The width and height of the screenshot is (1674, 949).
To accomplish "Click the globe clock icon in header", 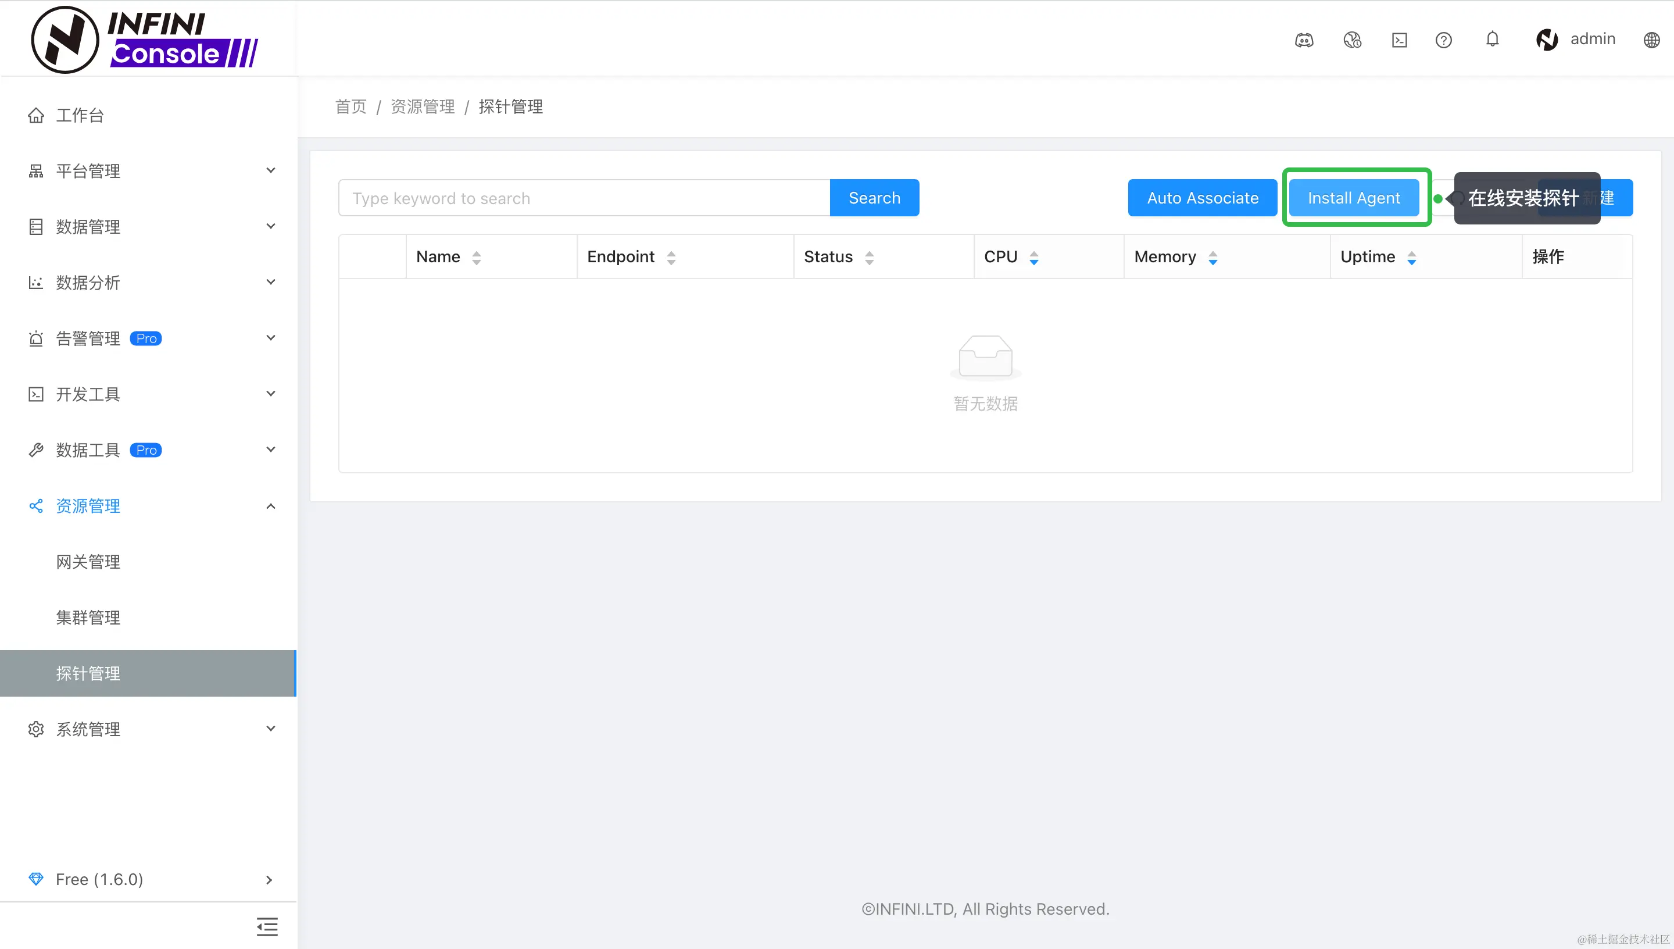I will [1352, 40].
